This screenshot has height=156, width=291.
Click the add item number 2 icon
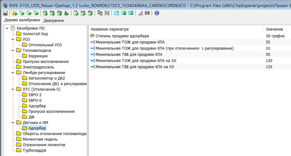[29, 13]
